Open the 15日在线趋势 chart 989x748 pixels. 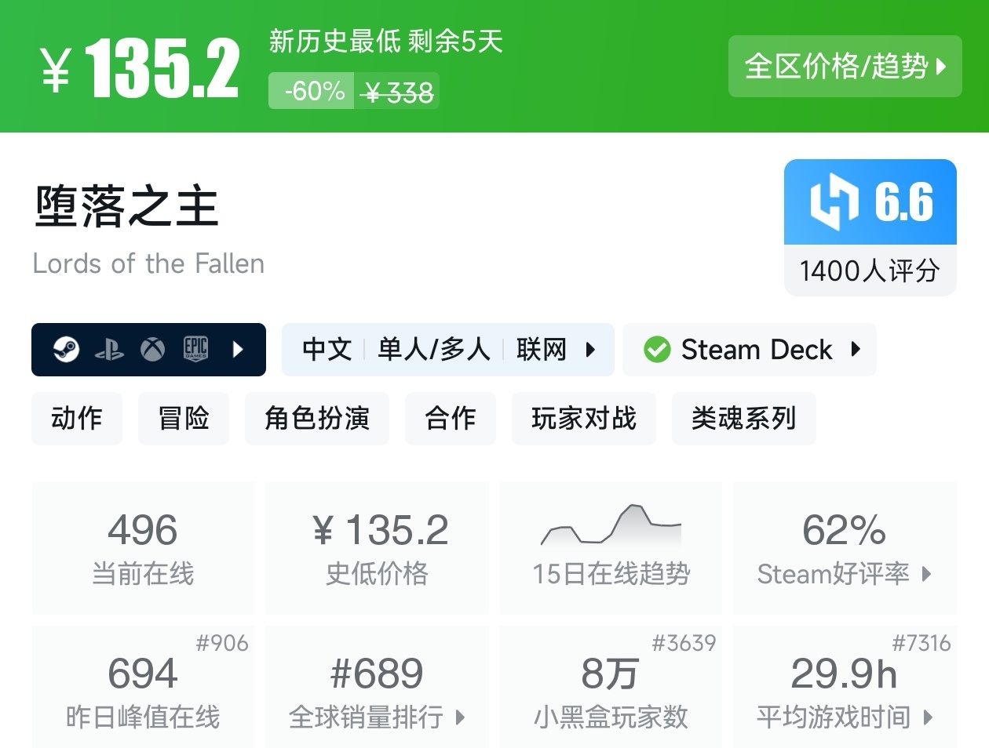[x=611, y=548]
